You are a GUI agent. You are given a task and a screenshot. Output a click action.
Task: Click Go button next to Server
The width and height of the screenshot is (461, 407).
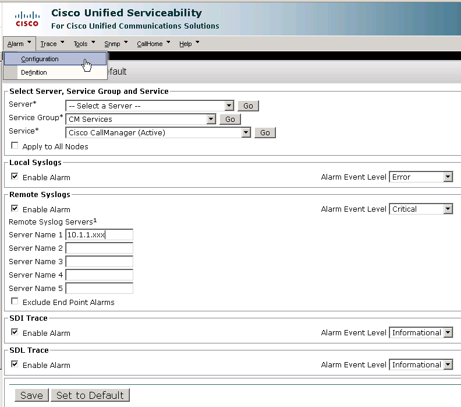pos(248,106)
